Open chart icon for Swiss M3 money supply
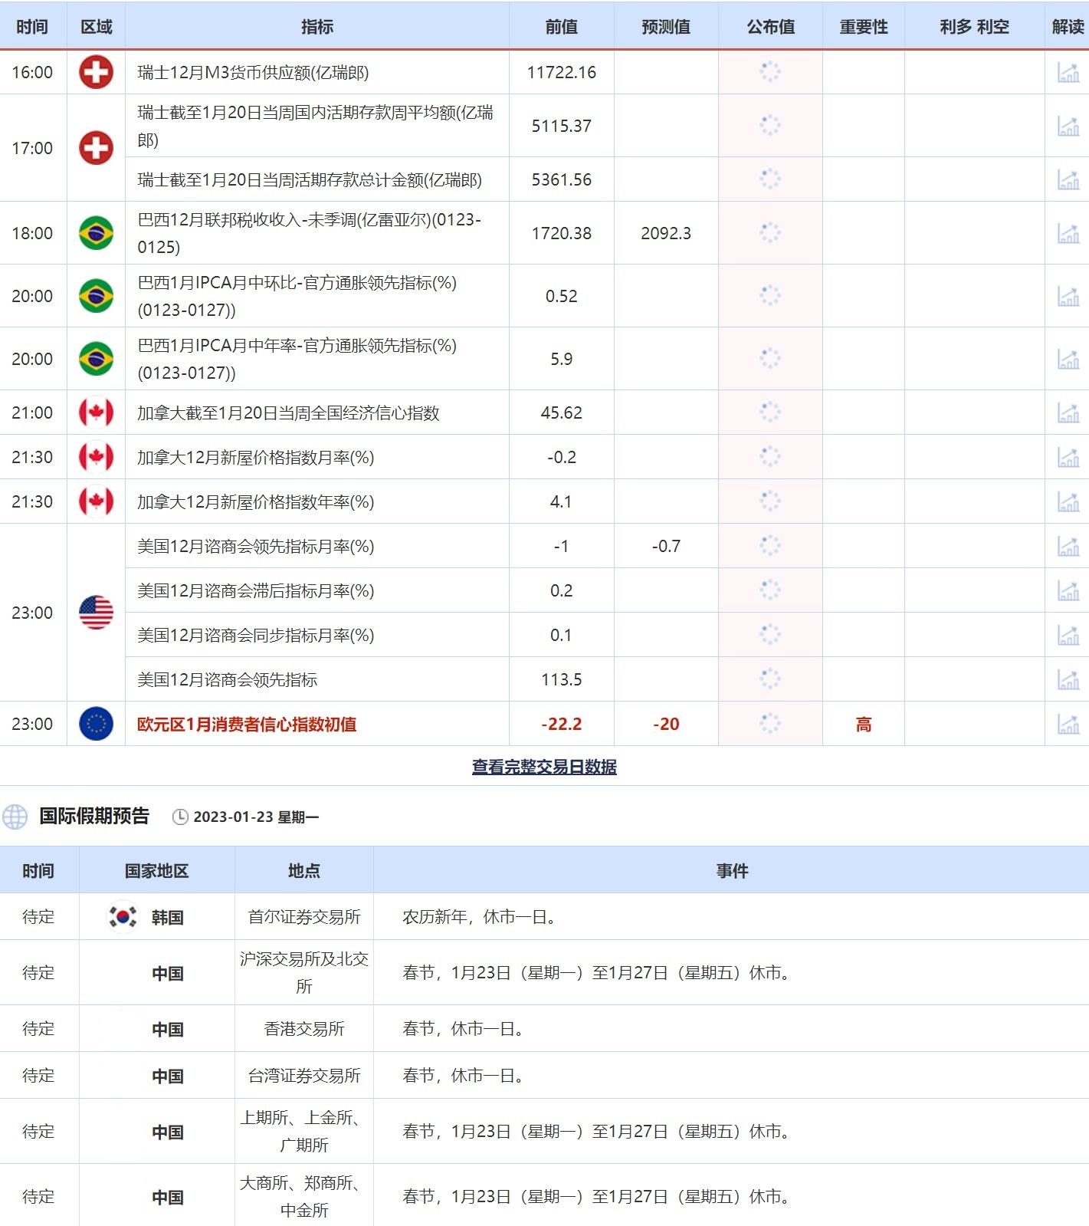This screenshot has width=1089, height=1226. [1068, 72]
